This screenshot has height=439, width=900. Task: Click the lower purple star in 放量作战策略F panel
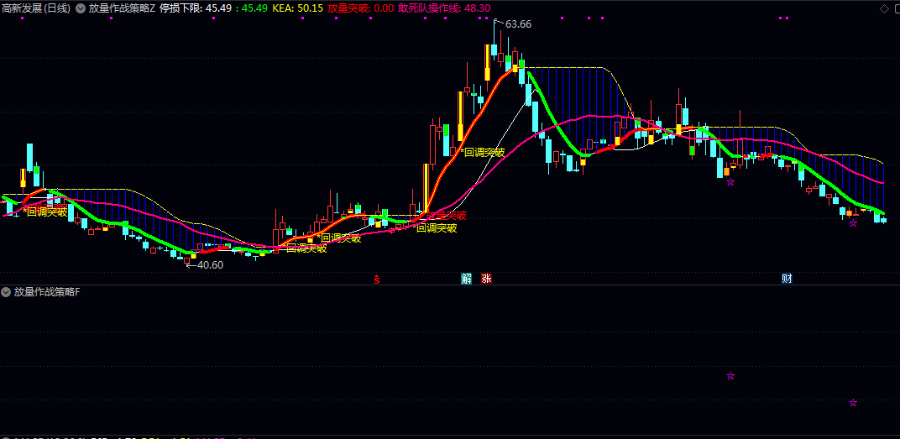click(x=853, y=403)
